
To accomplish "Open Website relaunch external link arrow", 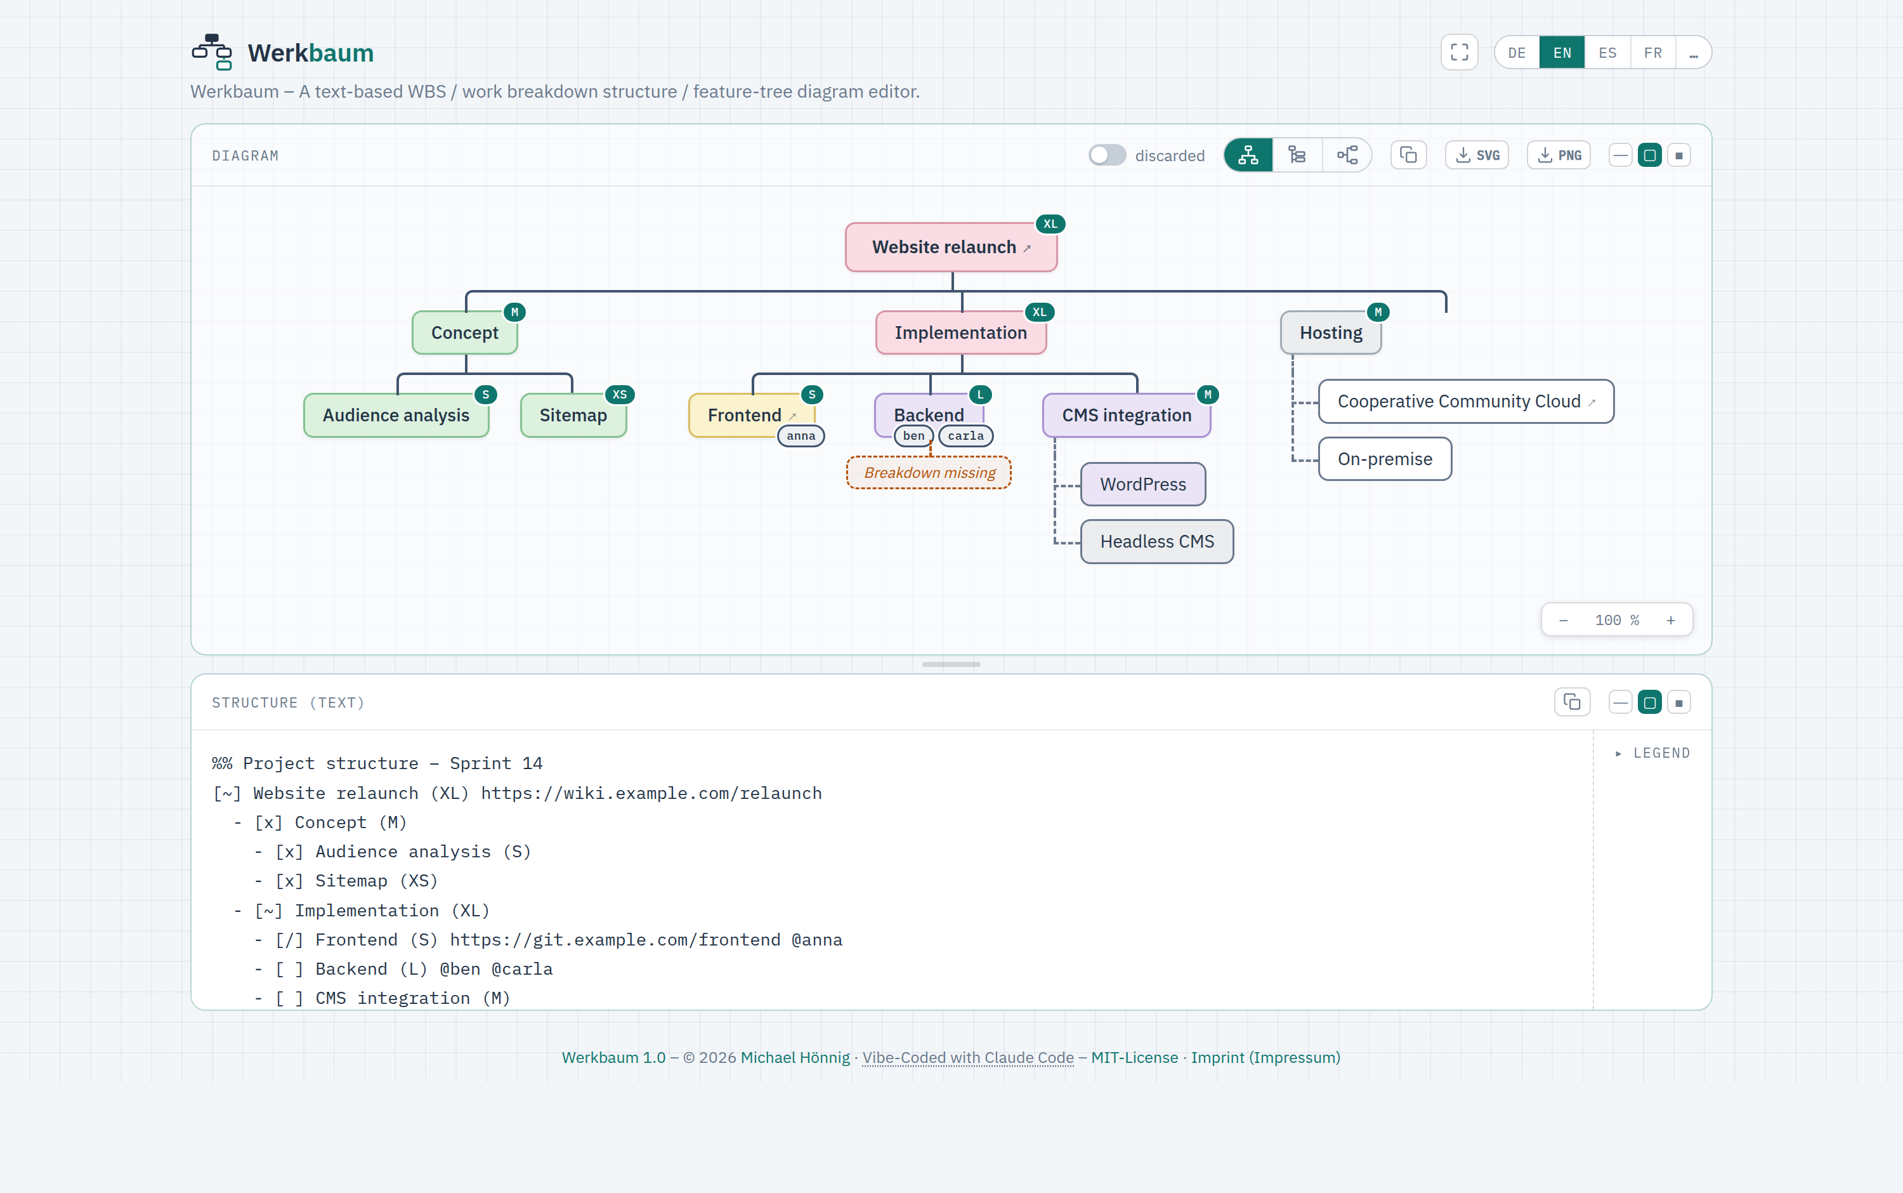I will pyautogui.click(x=1028, y=249).
